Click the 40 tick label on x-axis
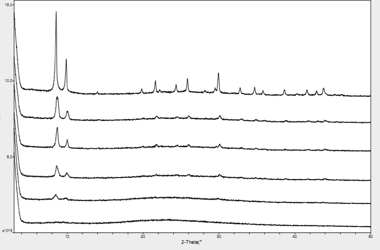Image resolution: width=380 pixels, height=250 pixels. click(295, 236)
